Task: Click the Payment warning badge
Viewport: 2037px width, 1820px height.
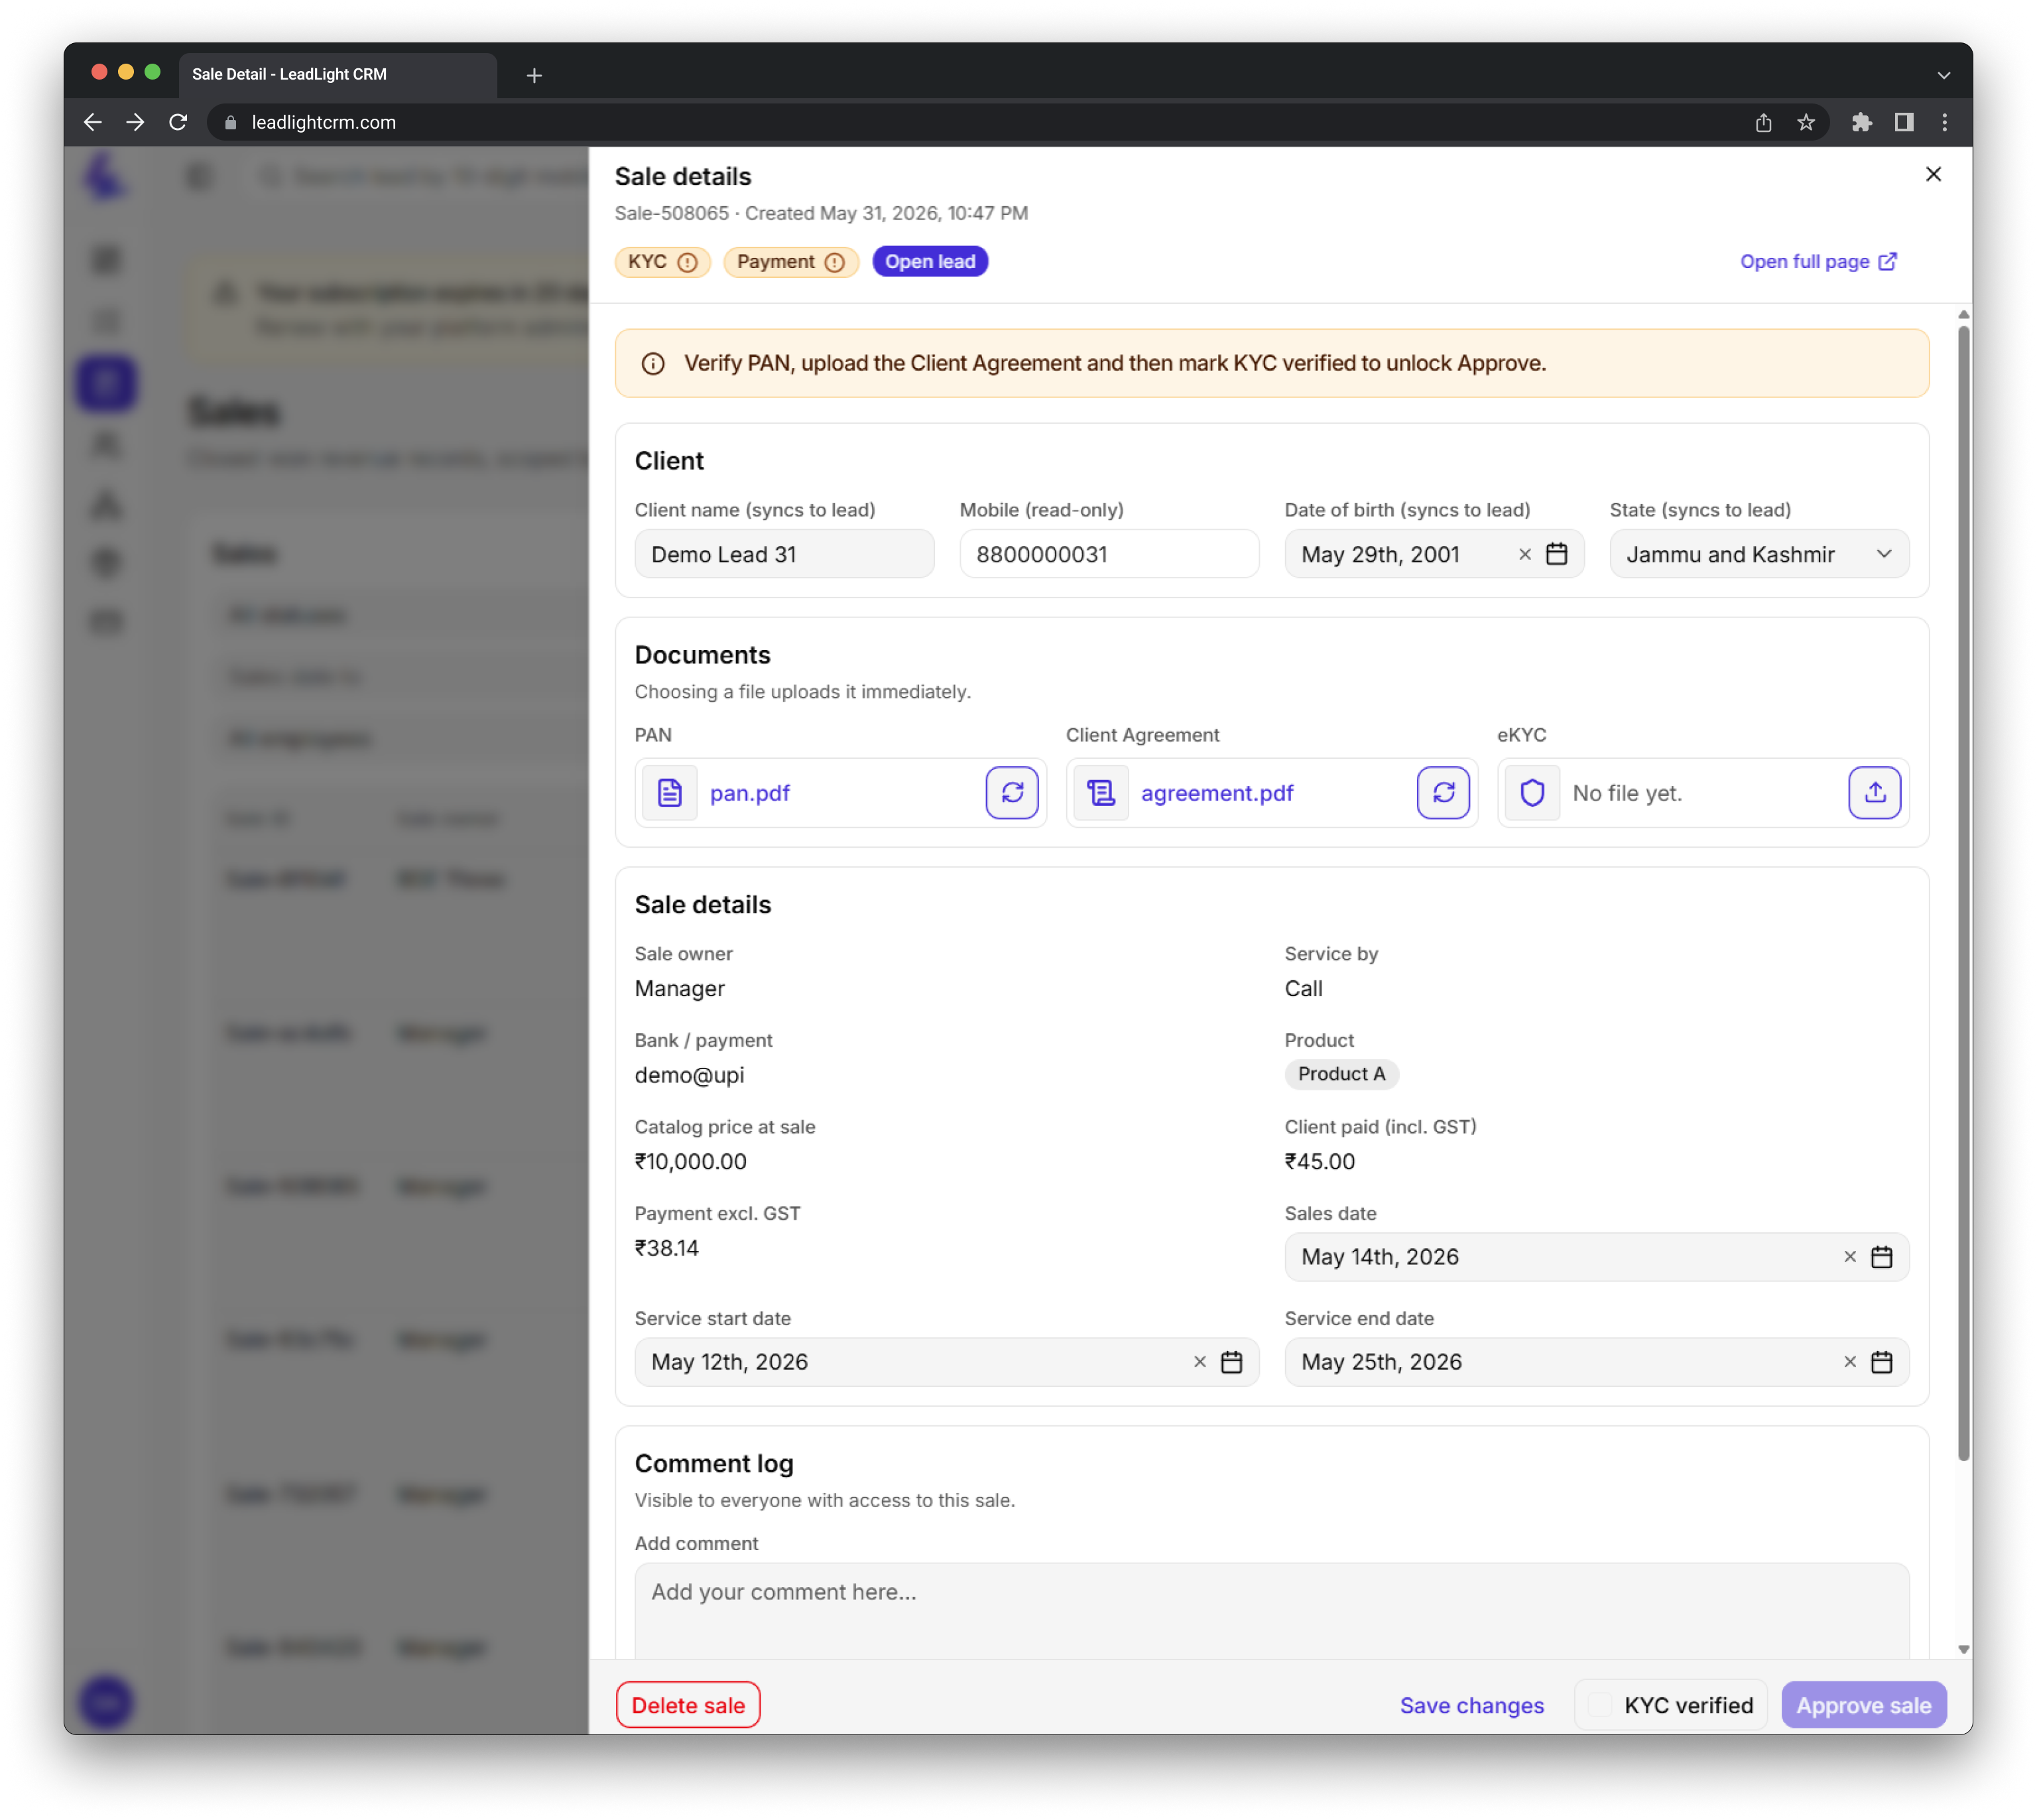Action: 790,261
